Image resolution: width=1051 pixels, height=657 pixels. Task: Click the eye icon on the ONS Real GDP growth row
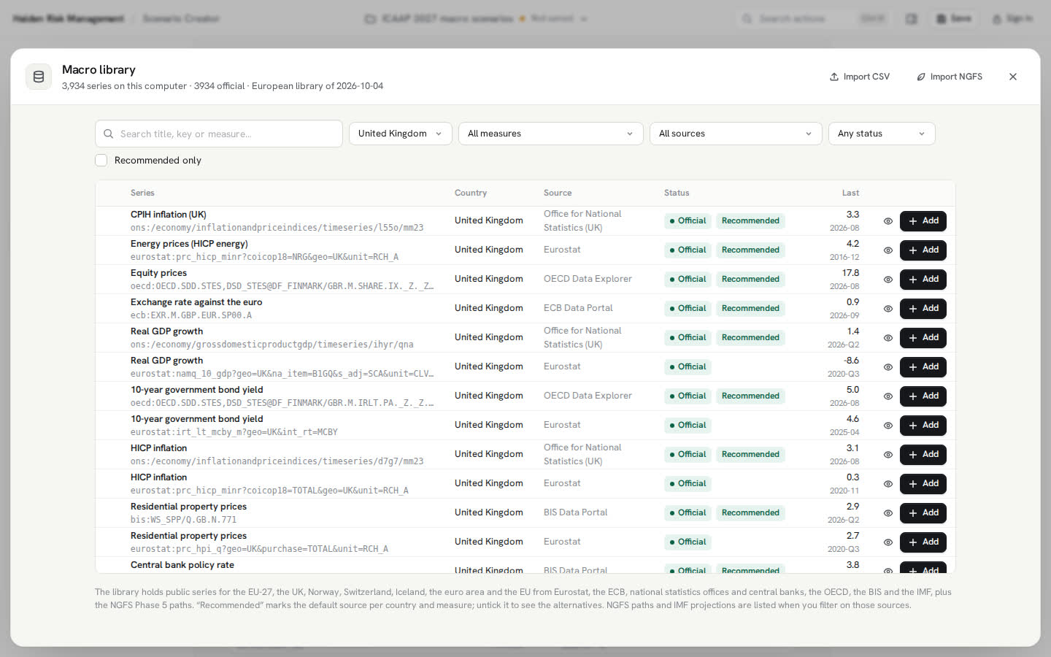[888, 338]
